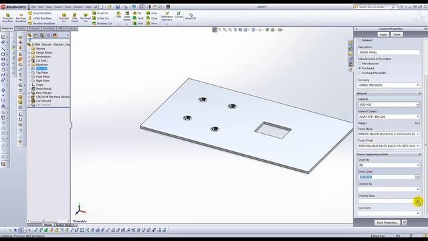Choose Swept Boss/Base command
Image resolution: width=428 pixels, height=241 pixels.
tap(39, 13)
